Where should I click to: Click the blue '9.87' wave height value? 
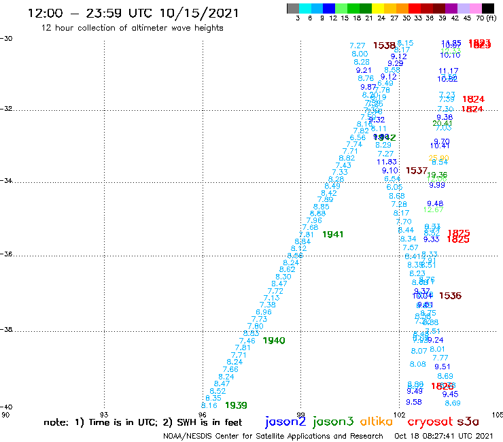(x=368, y=87)
